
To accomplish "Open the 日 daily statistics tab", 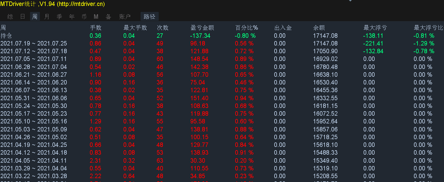I will tap(23, 17).
